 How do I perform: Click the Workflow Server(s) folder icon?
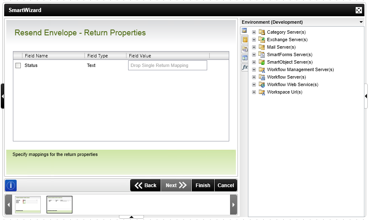pyautogui.click(x=262, y=77)
